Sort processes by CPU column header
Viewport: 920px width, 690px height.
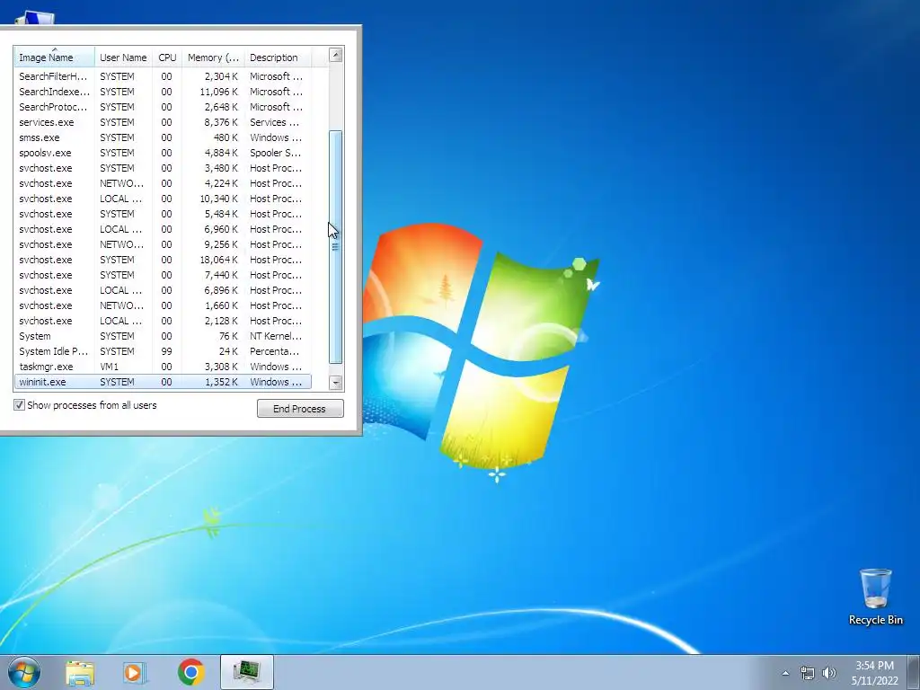point(167,57)
